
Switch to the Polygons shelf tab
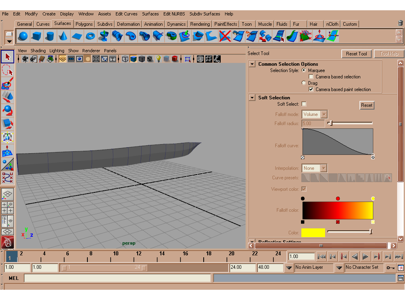point(84,24)
